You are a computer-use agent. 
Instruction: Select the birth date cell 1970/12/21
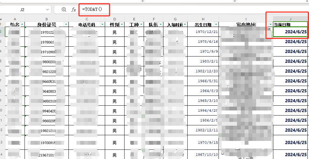coord(203,32)
